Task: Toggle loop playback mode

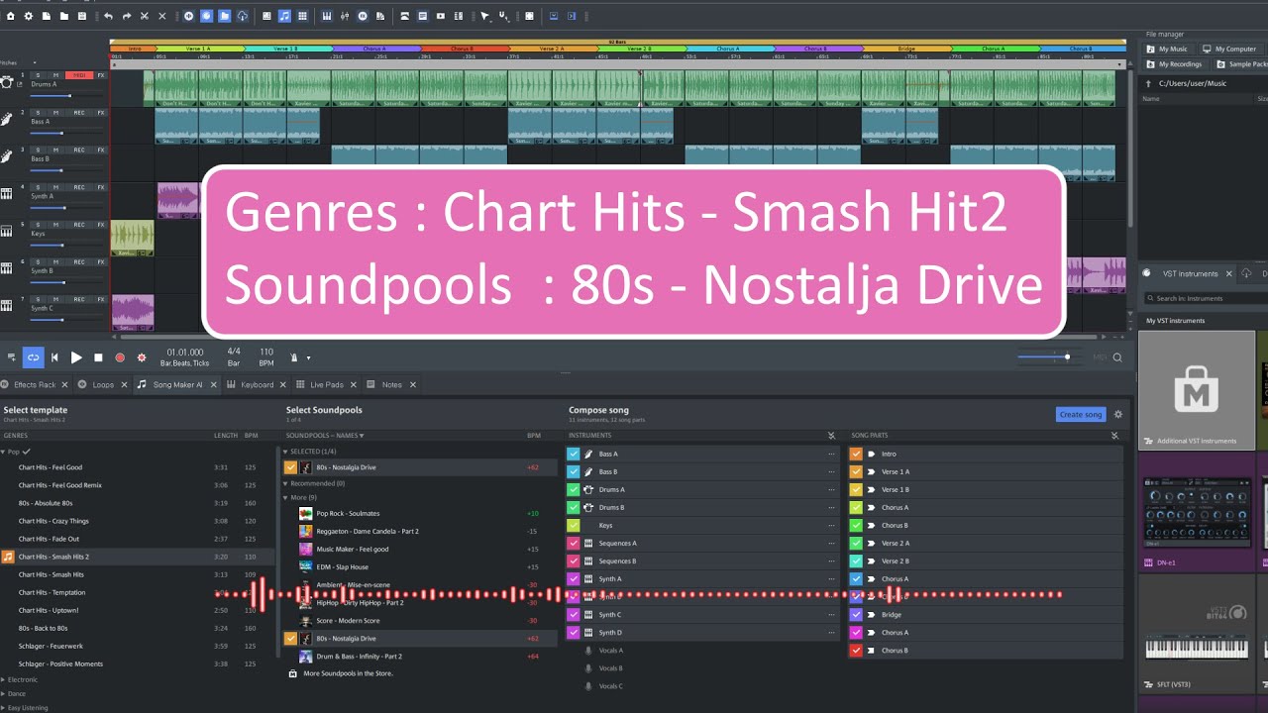Action: (x=33, y=357)
